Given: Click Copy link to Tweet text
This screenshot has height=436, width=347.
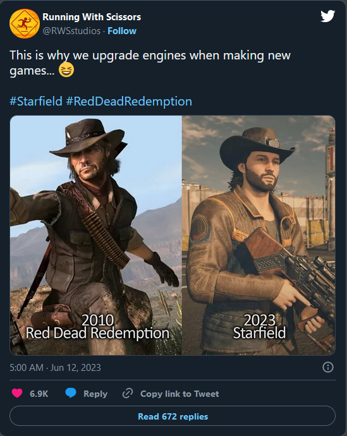Looking at the screenshot, I should coord(180,394).
